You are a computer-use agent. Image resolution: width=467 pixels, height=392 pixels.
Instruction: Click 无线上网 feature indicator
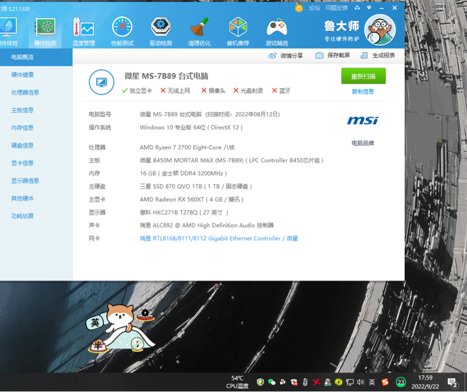175,91
